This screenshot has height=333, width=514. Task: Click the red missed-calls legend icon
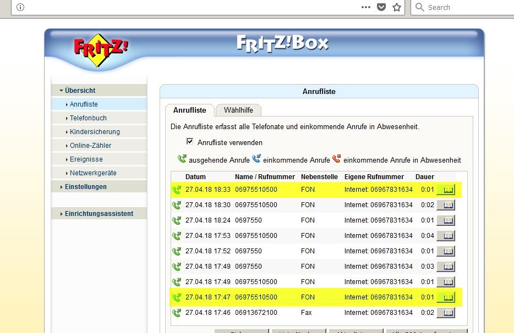coord(336,158)
